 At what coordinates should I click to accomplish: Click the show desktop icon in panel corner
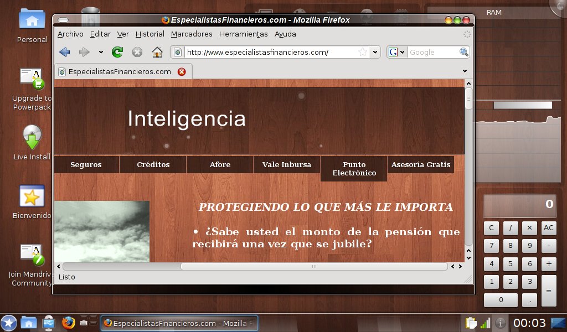click(x=558, y=323)
